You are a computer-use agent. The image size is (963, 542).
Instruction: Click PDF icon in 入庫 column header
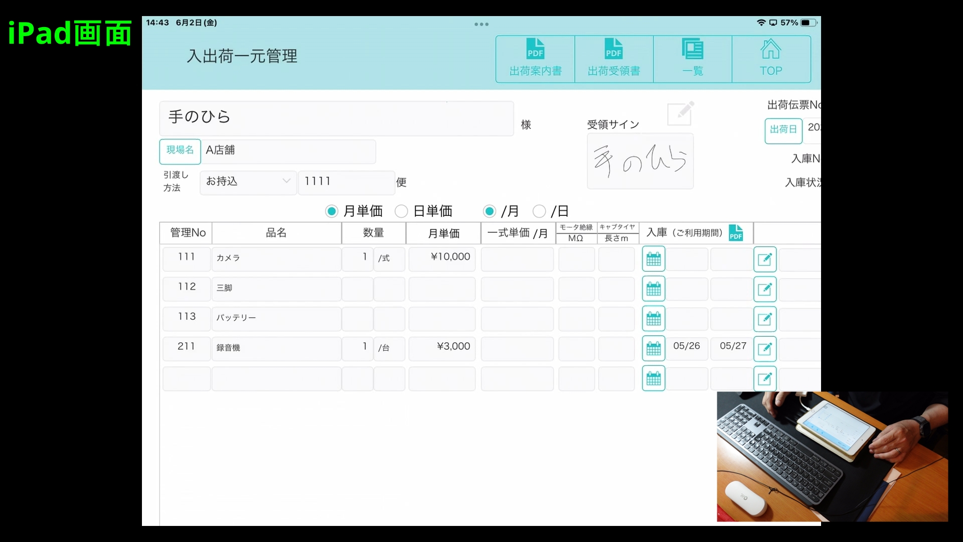pyautogui.click(x=736, y=233)
